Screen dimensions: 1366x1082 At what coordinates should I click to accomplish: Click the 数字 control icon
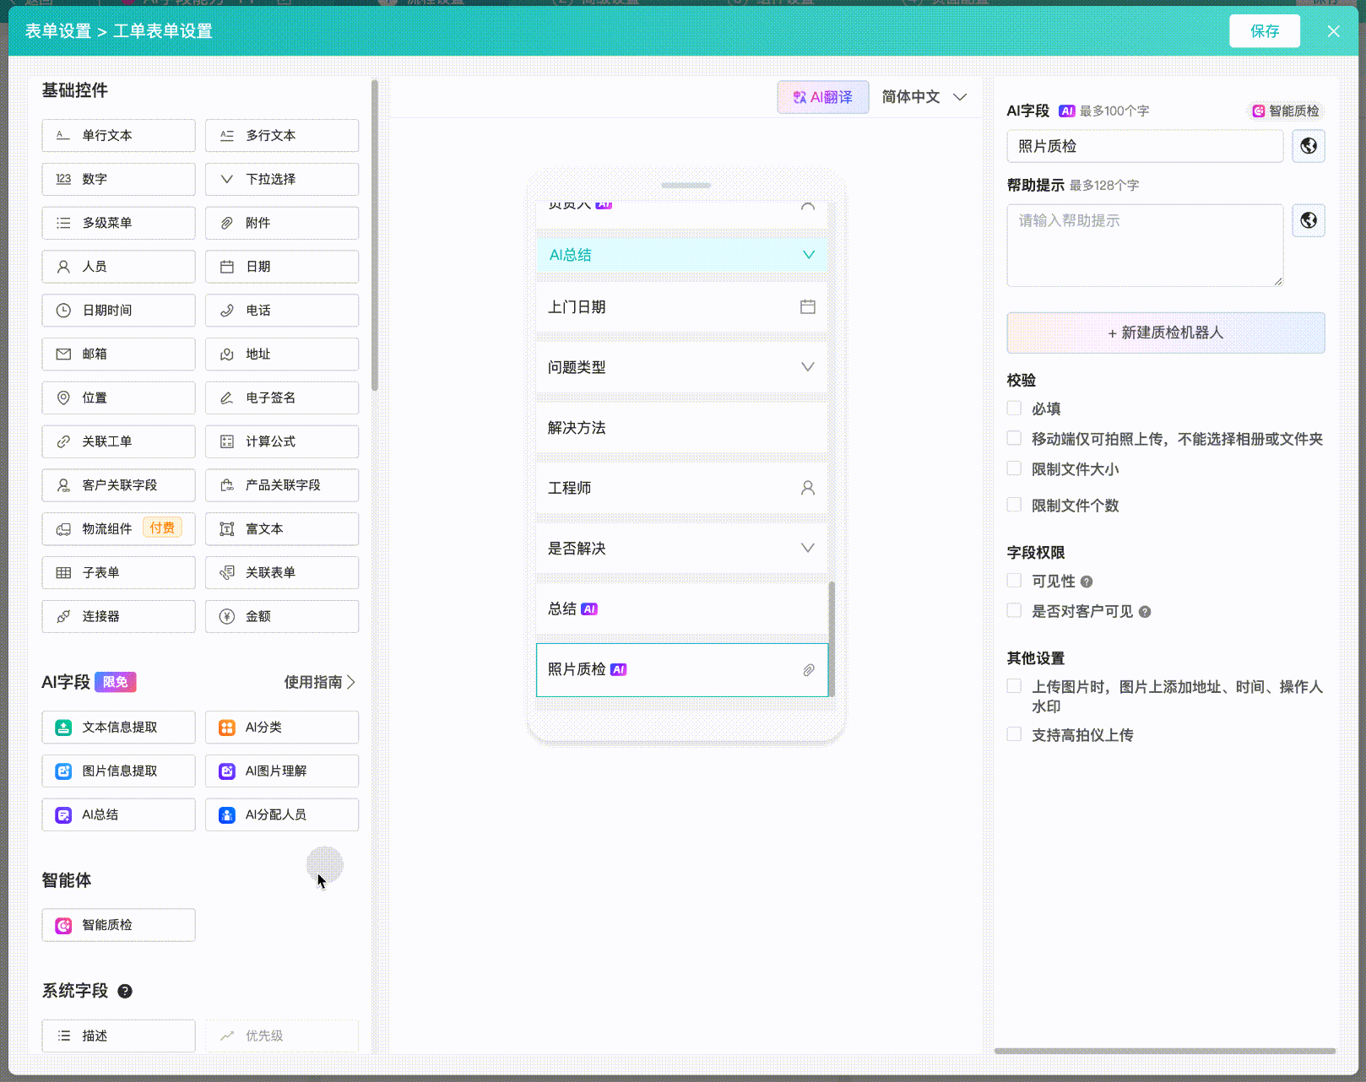[63, 179]
